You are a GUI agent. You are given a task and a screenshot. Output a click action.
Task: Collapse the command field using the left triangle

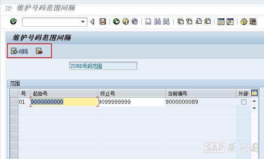click(92, 22)
